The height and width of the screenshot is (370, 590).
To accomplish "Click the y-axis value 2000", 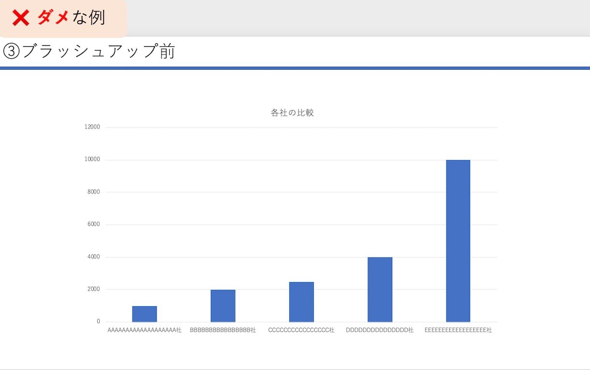I will click(93, 289).
